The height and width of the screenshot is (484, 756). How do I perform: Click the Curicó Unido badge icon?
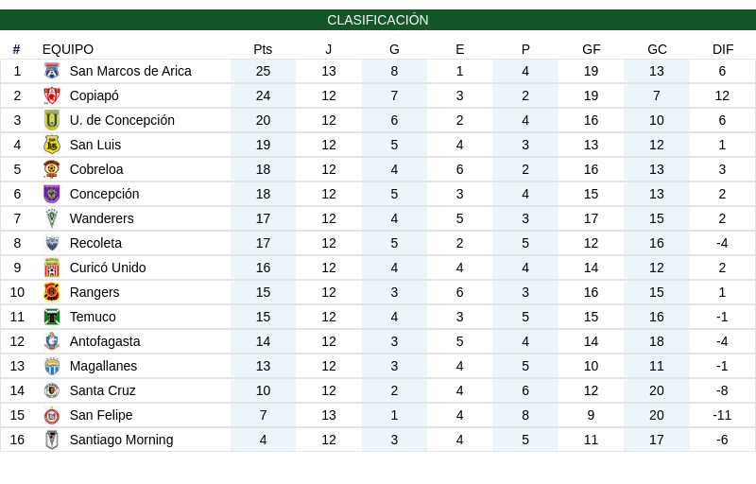point(52,268)
